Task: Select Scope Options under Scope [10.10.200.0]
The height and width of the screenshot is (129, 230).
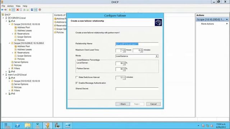Action: [x=24, y=56]
